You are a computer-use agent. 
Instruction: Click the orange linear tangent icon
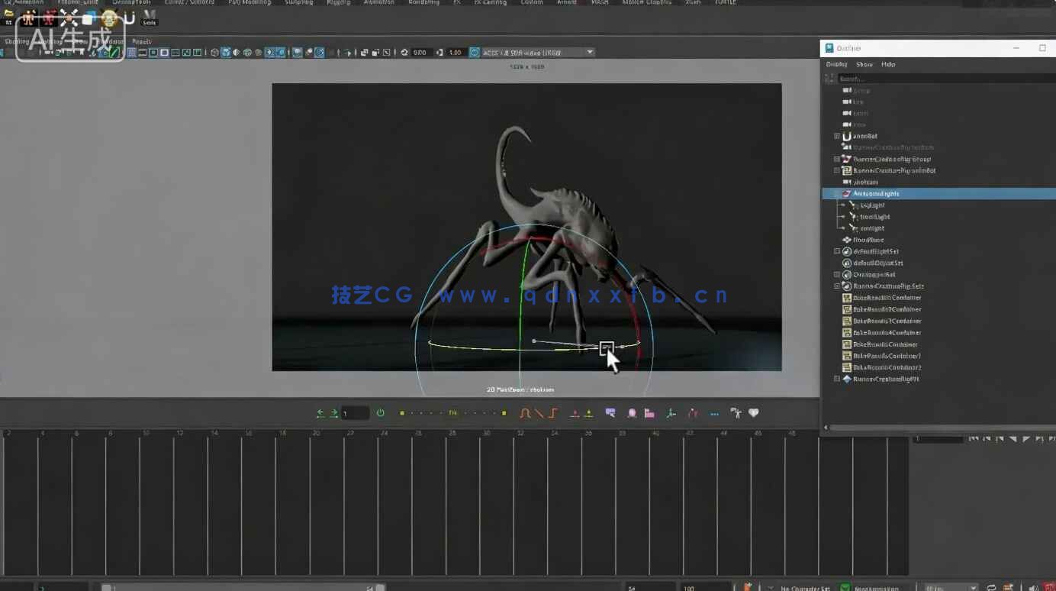(539, 413)
